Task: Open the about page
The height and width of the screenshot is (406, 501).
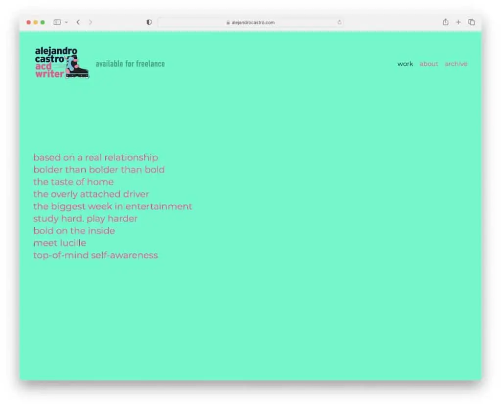Action: click(429, 64)
